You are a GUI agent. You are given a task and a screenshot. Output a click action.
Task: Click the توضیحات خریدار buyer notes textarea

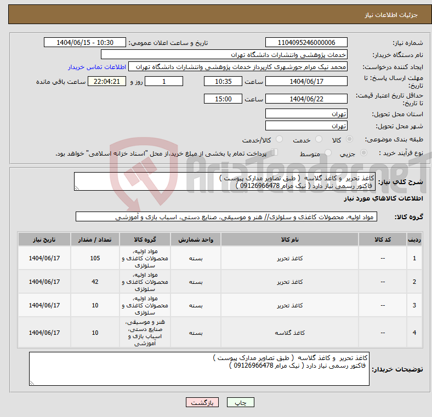[199, 369]
